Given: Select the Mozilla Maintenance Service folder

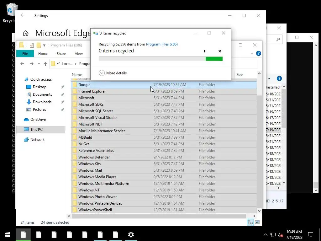Looking at the screenshot, I should pyautogui.click(x=102, y=131).
